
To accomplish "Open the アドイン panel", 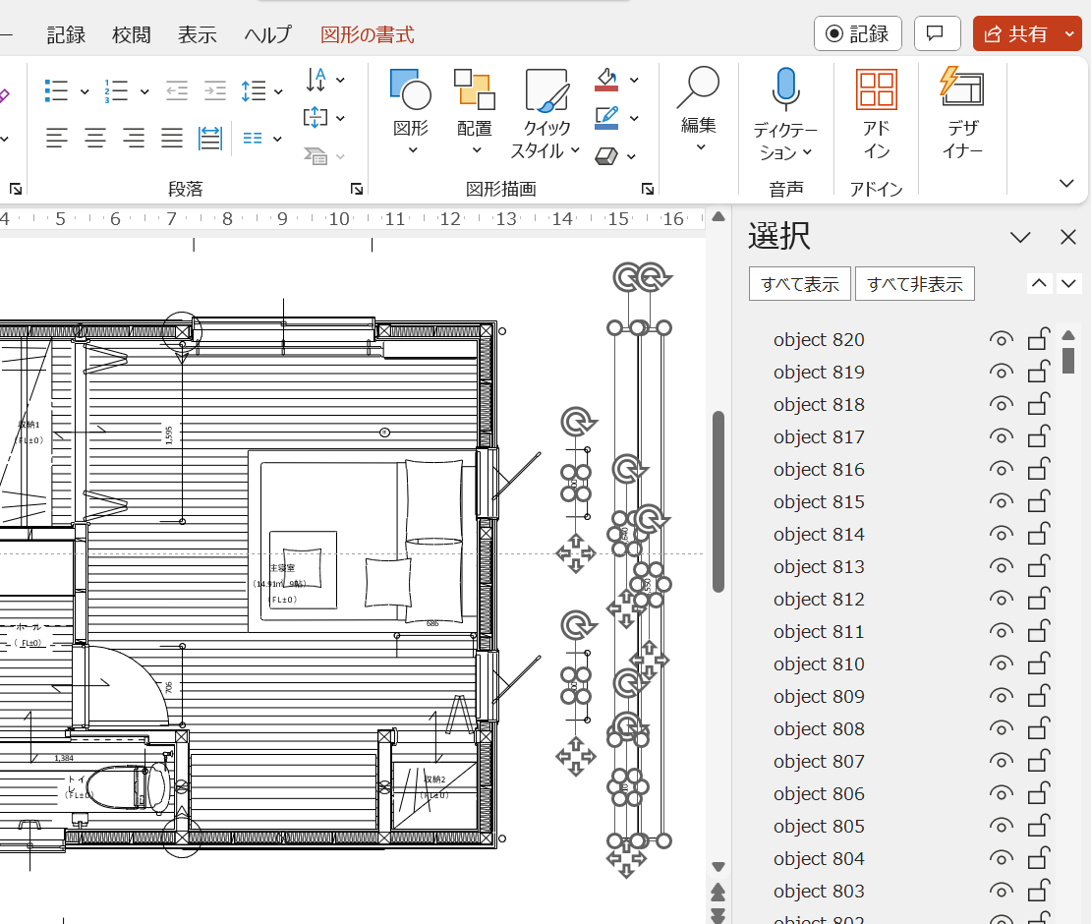I will (x=878, y=108).
